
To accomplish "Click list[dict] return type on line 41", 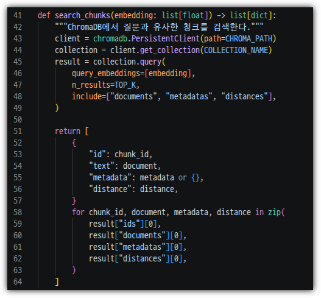I will point(251,16).
